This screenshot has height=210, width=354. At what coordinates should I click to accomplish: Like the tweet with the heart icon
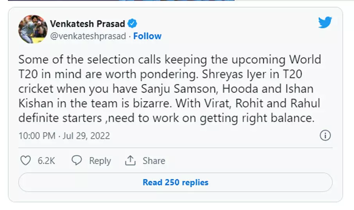[x=25, y=160]
